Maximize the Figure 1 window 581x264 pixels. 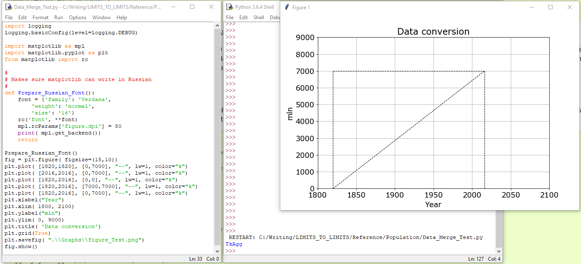pos(551,7)
